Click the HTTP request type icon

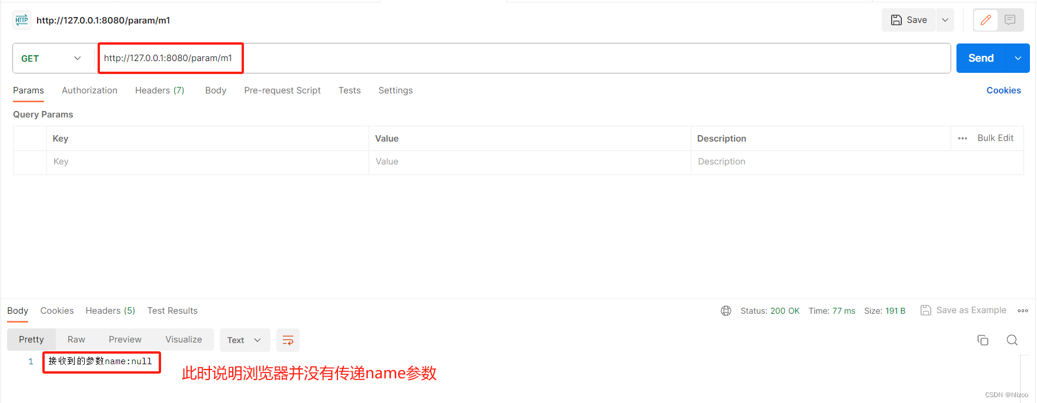coord(22,20)
